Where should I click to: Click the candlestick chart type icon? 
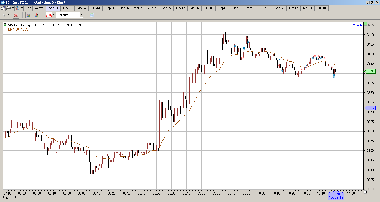coord(49,15)
